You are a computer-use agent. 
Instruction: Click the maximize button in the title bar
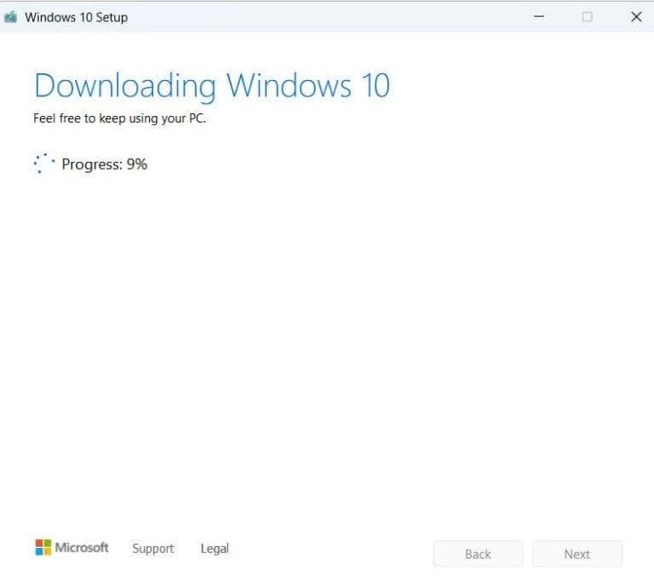588,17
